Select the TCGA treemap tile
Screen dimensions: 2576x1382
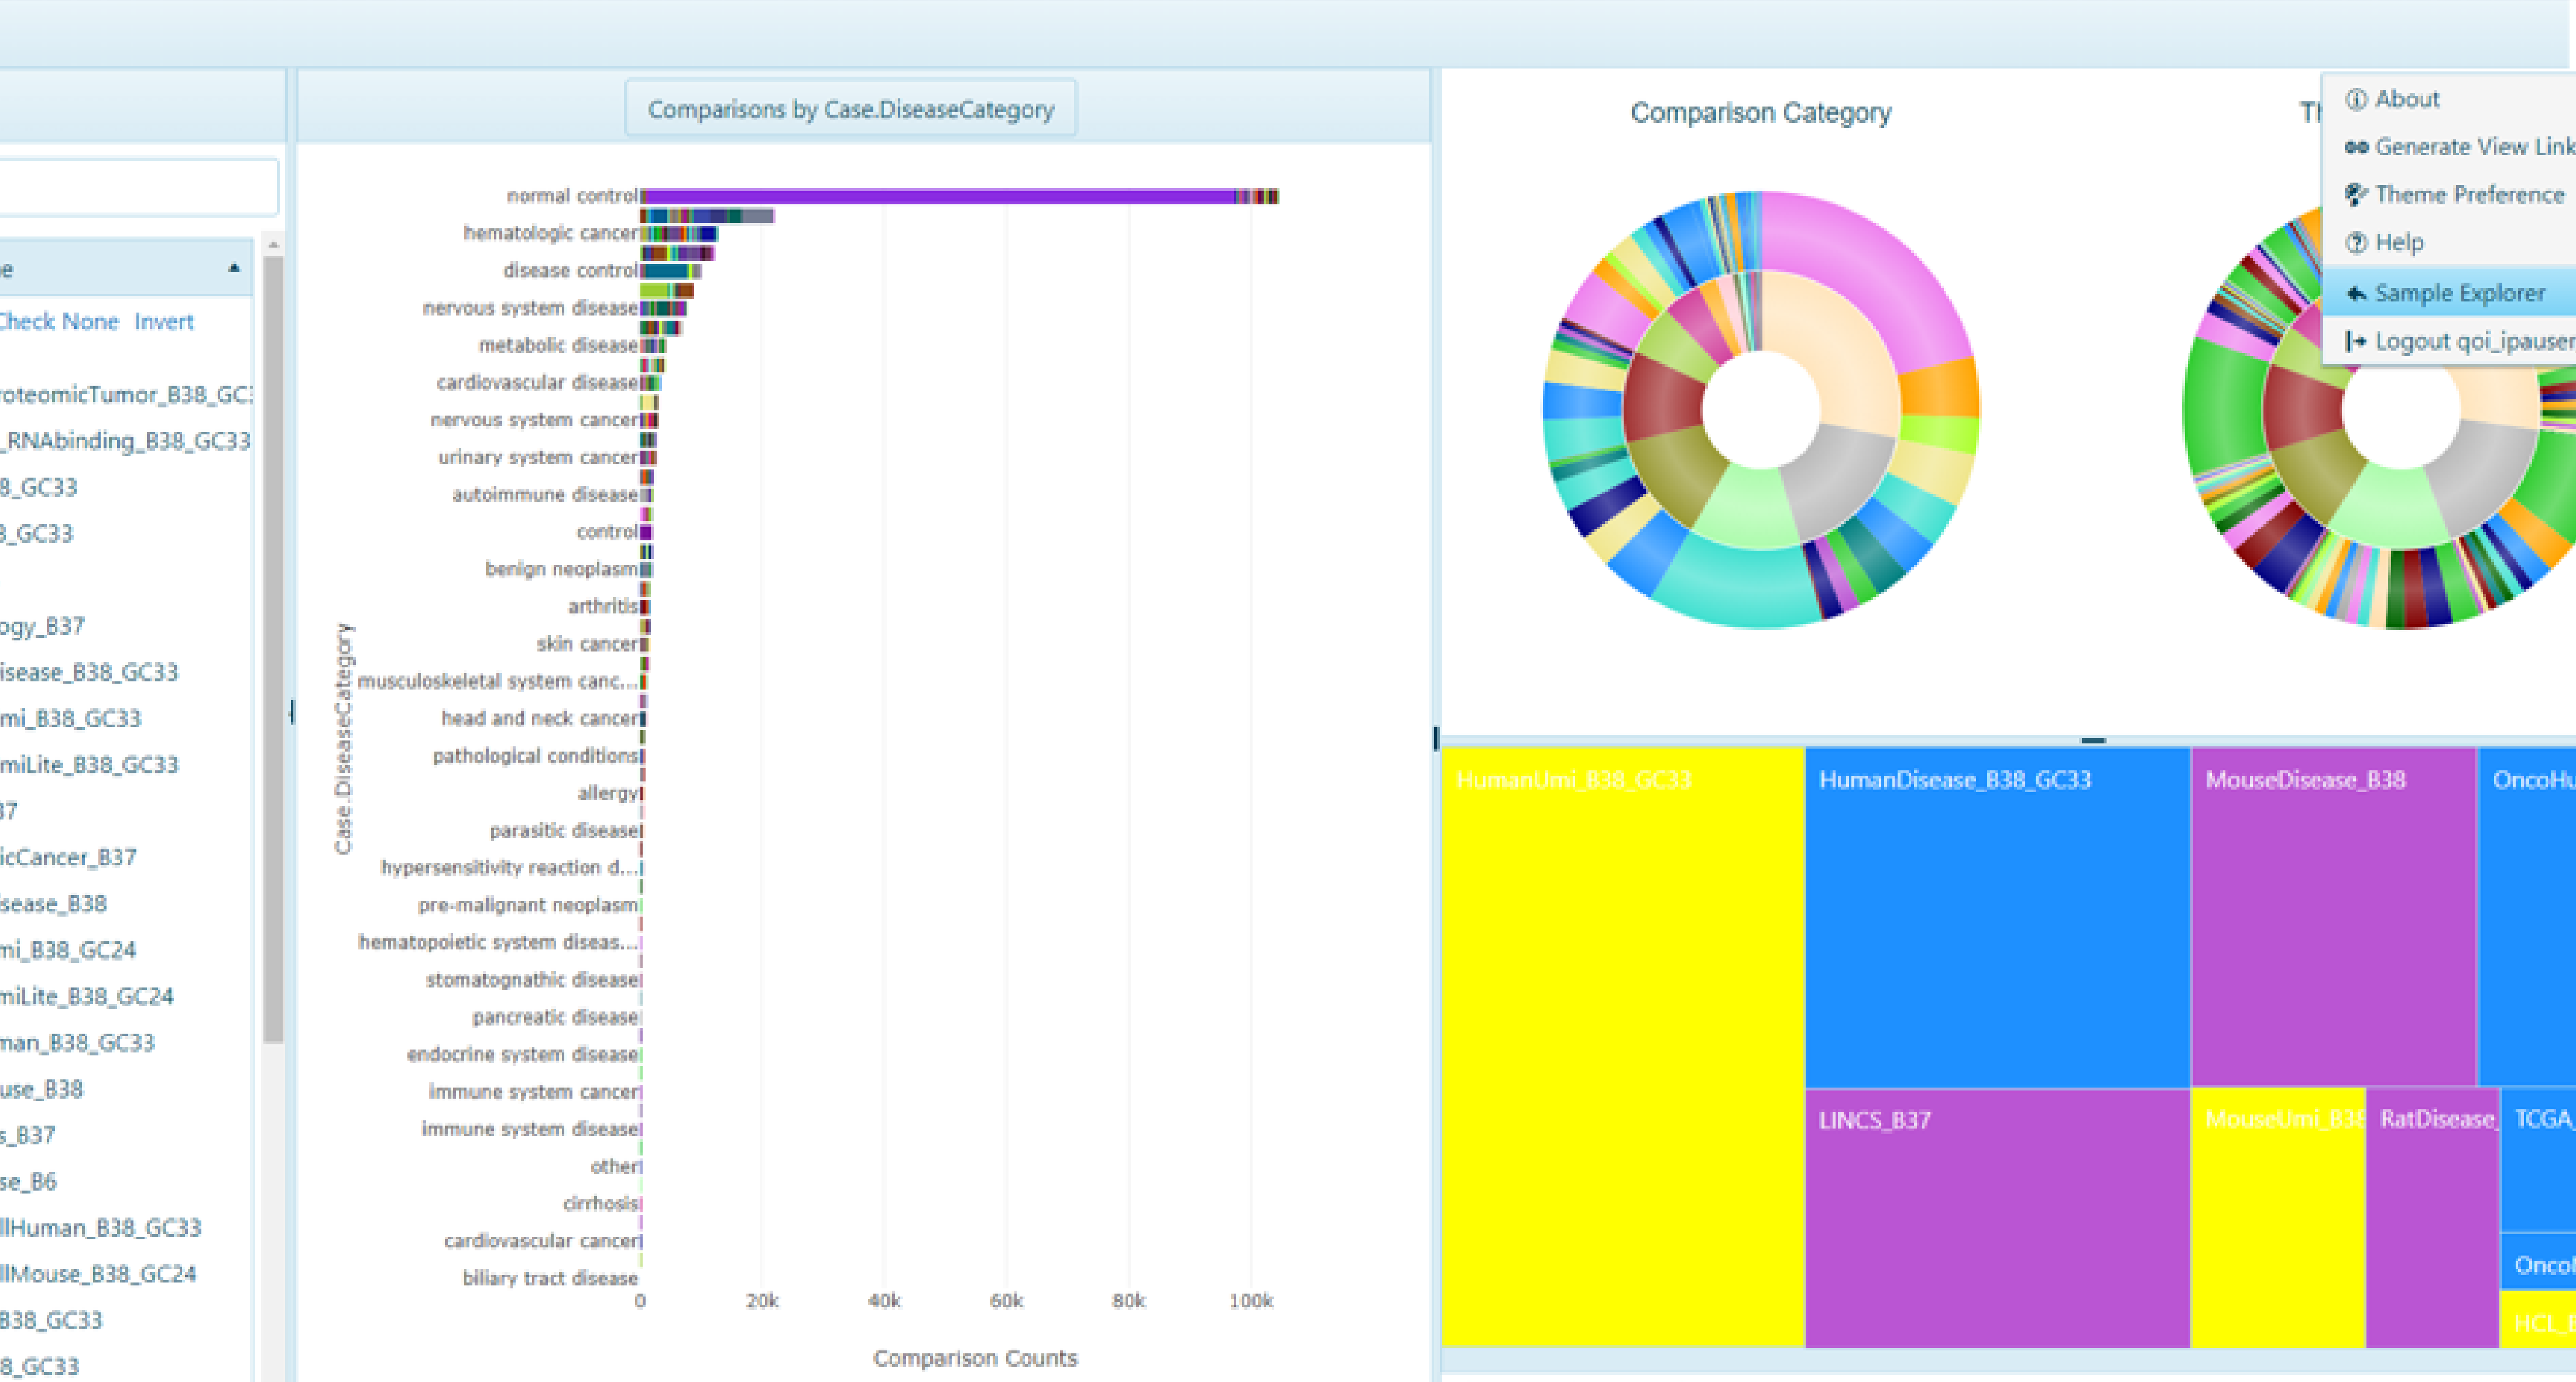tap(2538, 1159)
